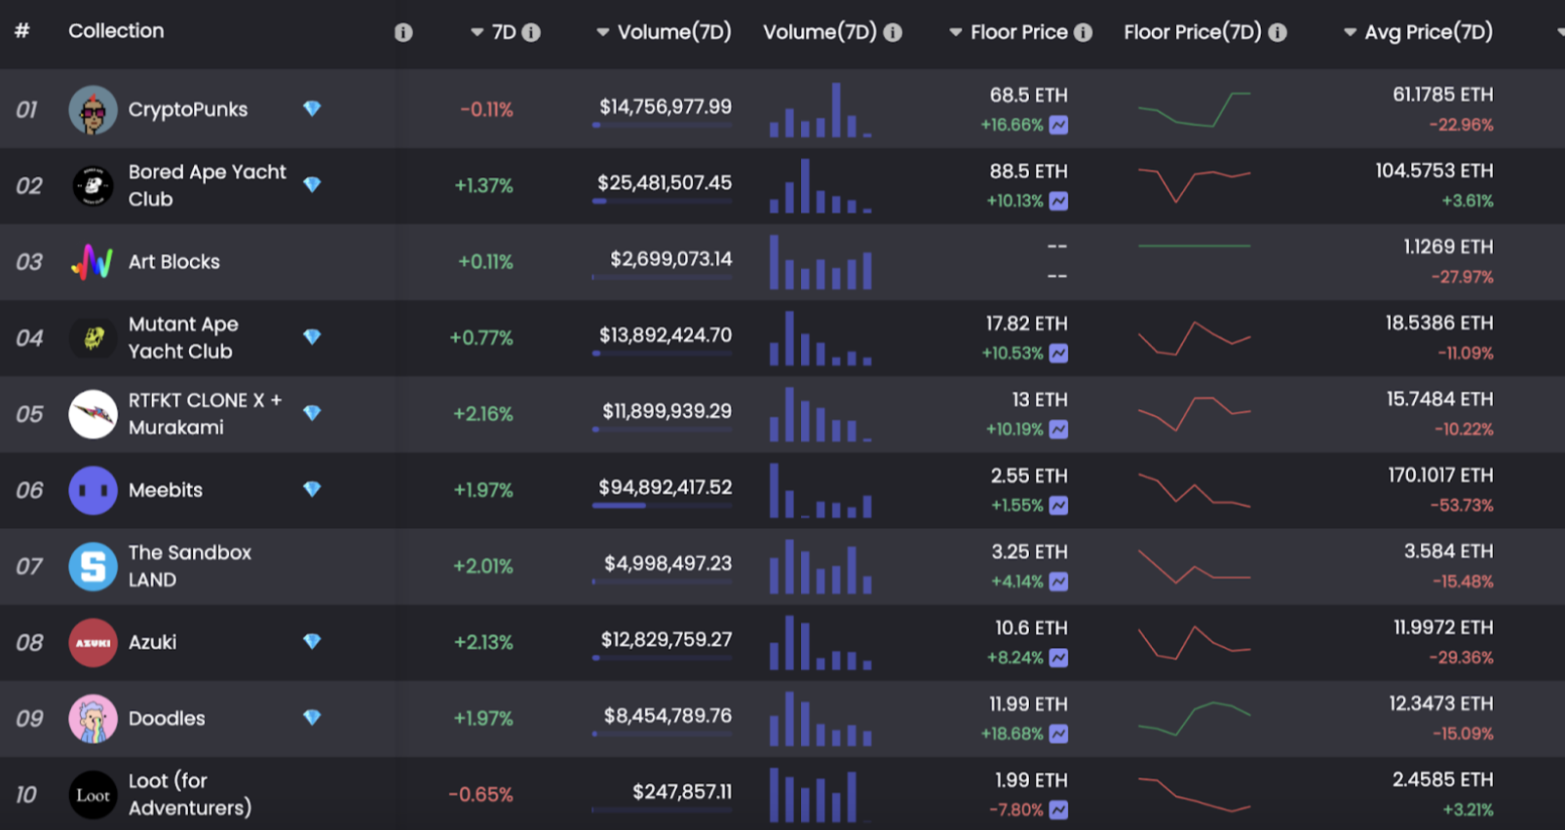Click the diamond badge next to Meebits

pyautogui.click(x=312, y=489)
